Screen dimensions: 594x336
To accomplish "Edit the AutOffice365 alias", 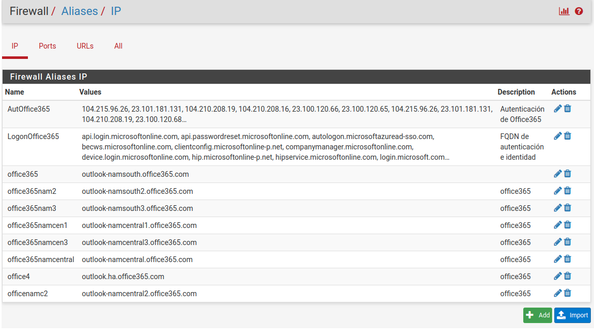I will [x=557, y=109].
